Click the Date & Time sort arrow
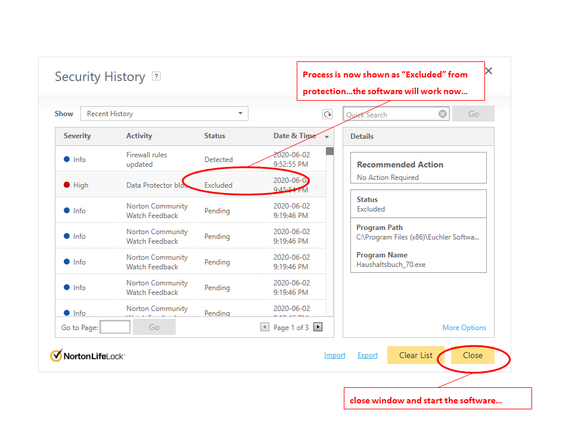572x429 pixels. click(327, 137)
